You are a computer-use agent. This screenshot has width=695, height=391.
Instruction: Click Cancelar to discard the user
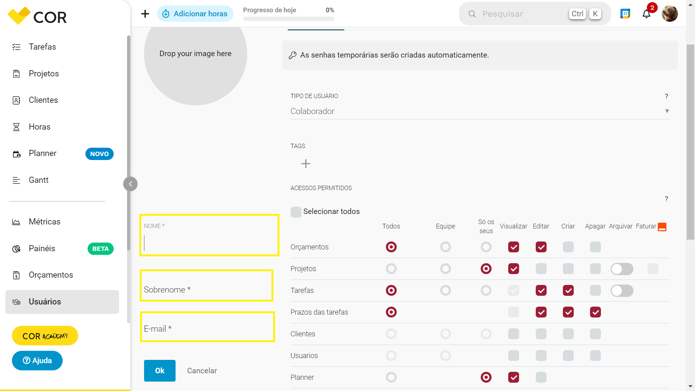pyautogui.click(x=202, y=371)
